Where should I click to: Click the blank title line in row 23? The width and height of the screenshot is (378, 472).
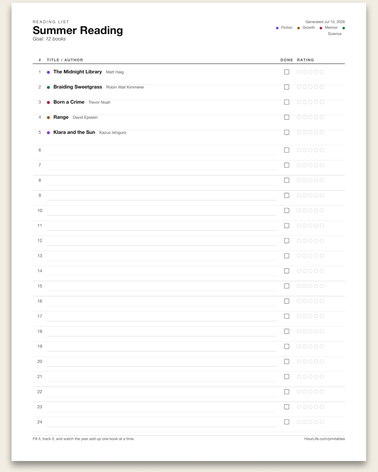click(x=162, y=408)
